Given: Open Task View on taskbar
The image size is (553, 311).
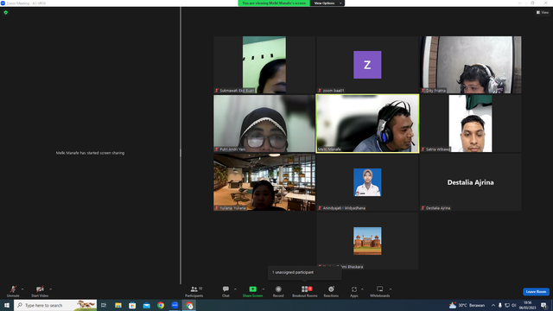Looking at the screenshot, I should (104, 305).
